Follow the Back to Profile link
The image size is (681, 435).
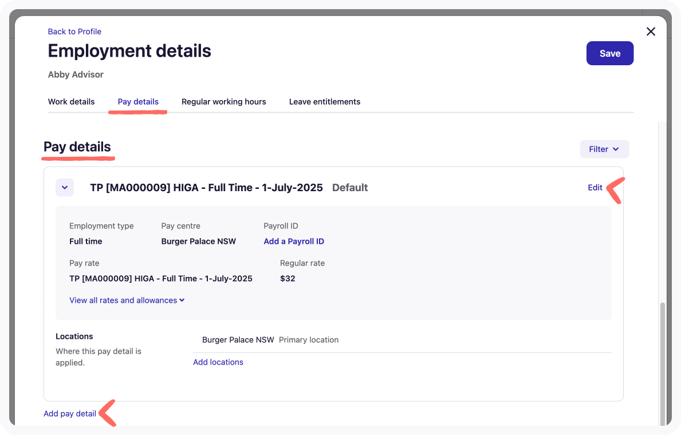click(74, 31)
